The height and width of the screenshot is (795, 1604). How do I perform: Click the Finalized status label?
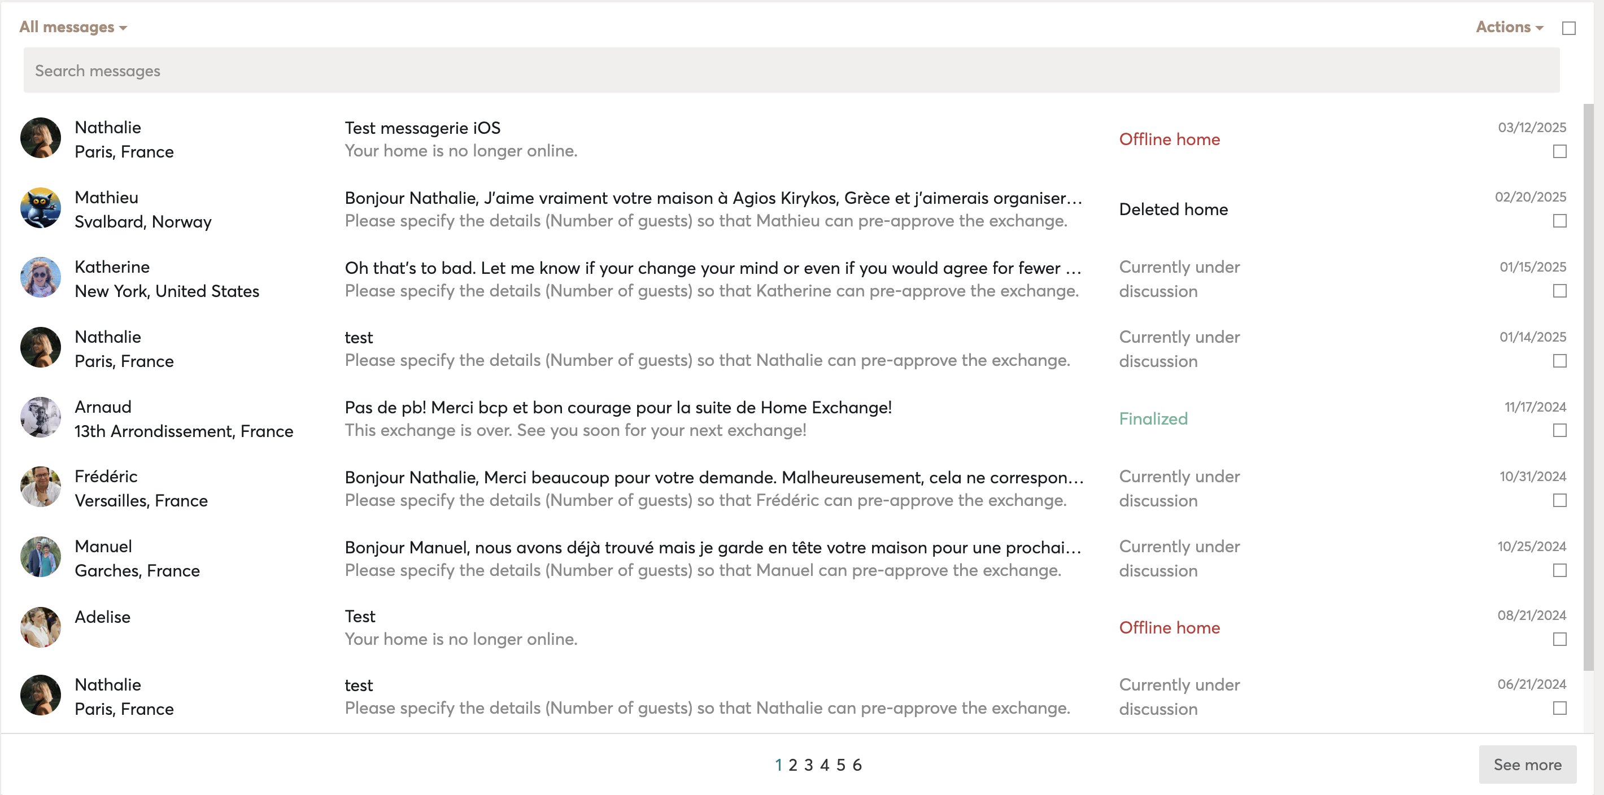(x=1153, y=418)
